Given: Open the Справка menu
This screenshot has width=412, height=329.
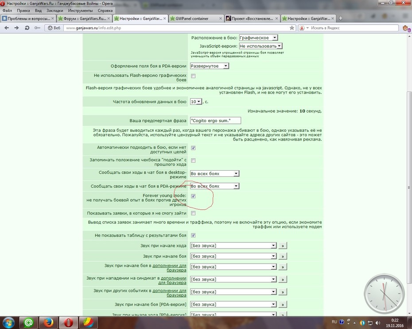Looking at the screenshot, I should 105,11.
